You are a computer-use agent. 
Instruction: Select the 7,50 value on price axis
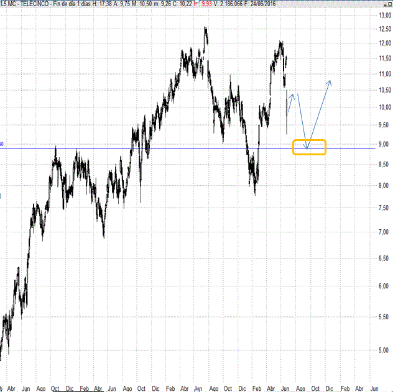(384, 207)
